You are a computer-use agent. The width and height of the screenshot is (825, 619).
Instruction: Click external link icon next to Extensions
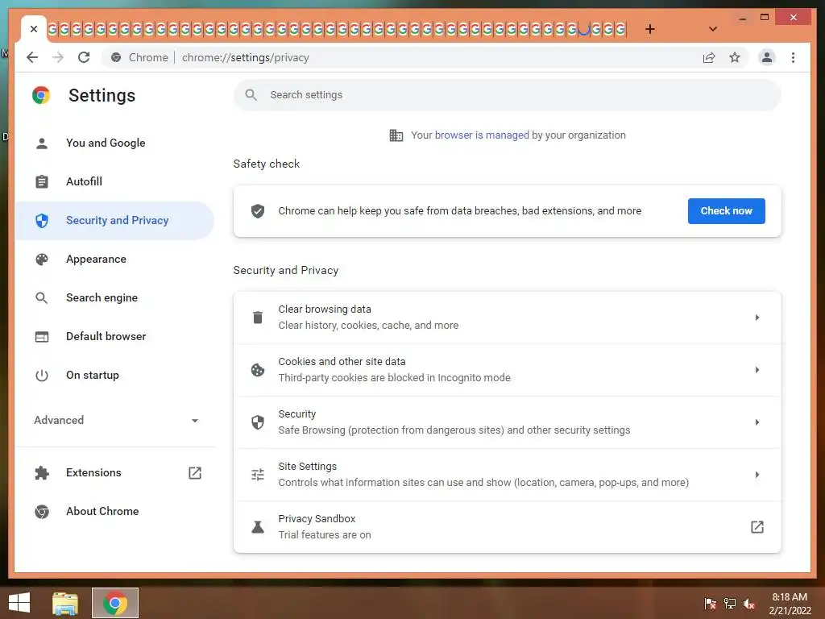pyautogui.click(x=195, y=472)
